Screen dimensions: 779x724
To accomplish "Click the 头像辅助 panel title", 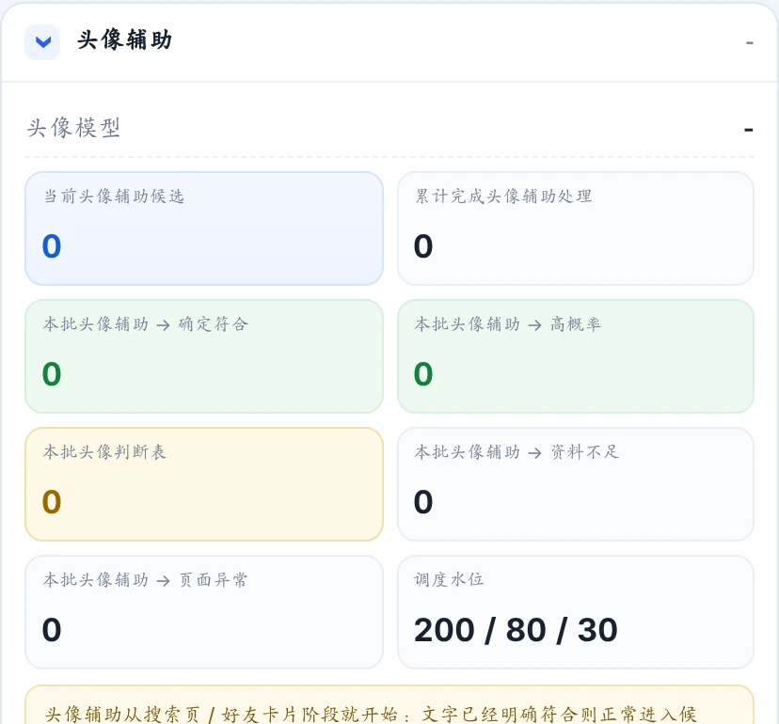I will pyautogui.click(x=124, y=39).
